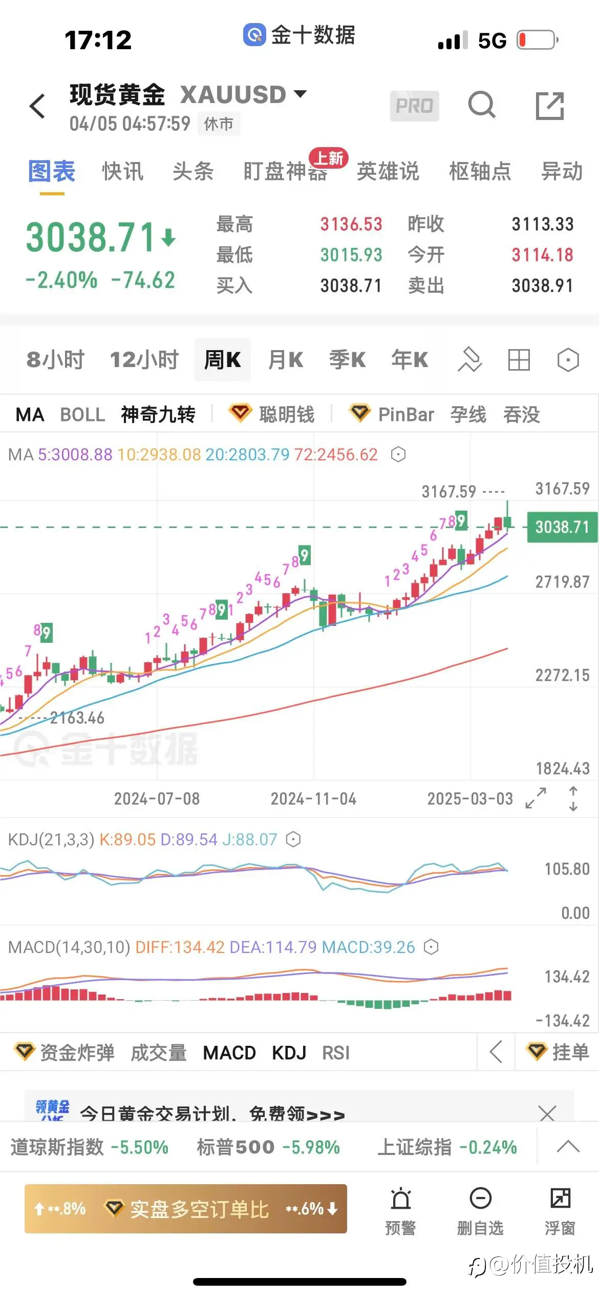Viewport: 599px width, 1298px height.
Task: Toggle the 聪明钱 indicator
Action: (x=287, y=414)
